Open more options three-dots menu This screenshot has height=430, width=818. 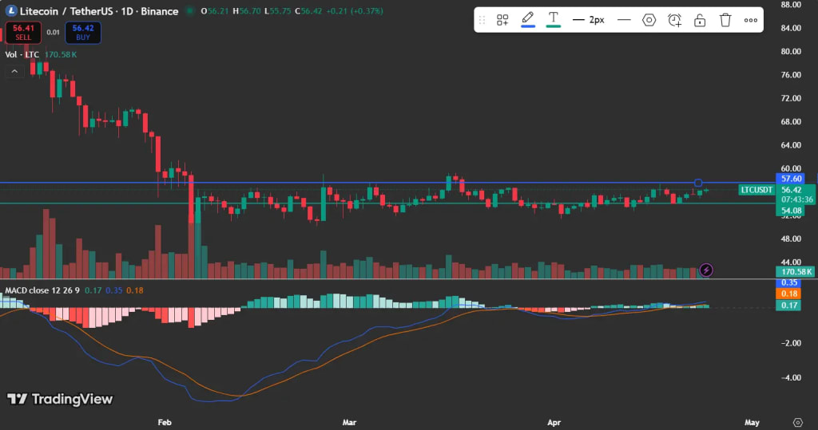751,20
